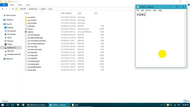The width and height of the screenshot is (190, 107).
Task: Select wp-cron.php file
Action: (x=32, y=46)
